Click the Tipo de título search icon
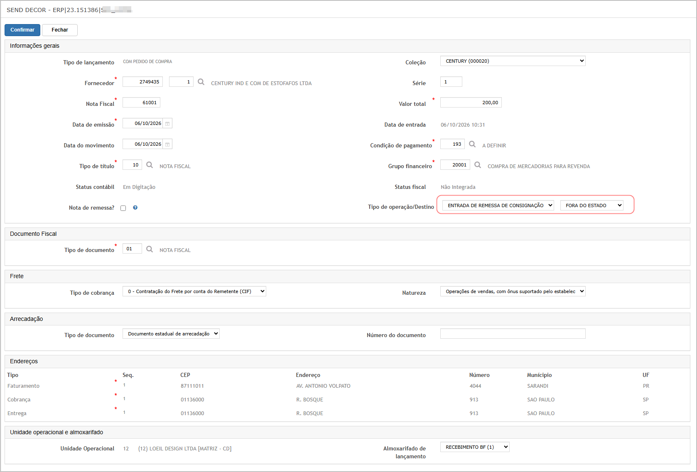The image size is (697, 472). coord(150,165)
